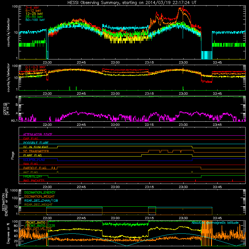Click 23:15 tick under the MeV count panel
Image resolution: width=249 pixels, height=249 pixels.
[149, 94]
